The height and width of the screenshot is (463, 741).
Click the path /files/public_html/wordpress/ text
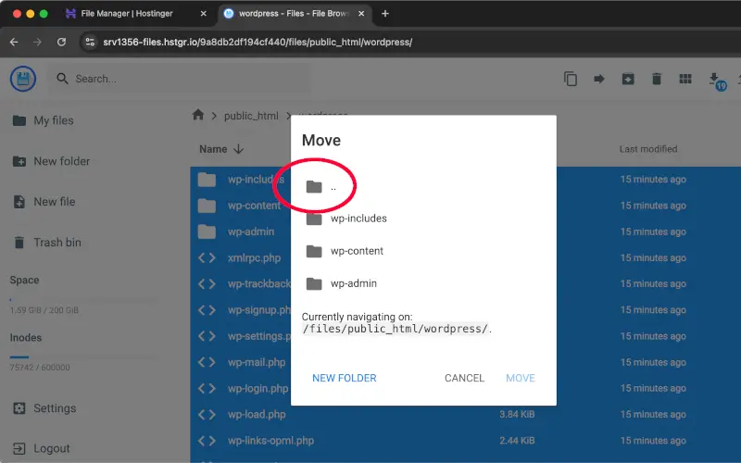pos(396,329)
